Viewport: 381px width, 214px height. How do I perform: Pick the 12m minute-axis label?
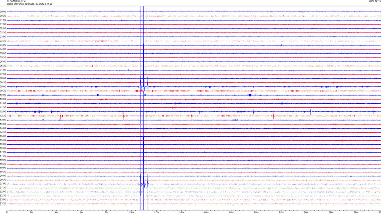[156, 212]
